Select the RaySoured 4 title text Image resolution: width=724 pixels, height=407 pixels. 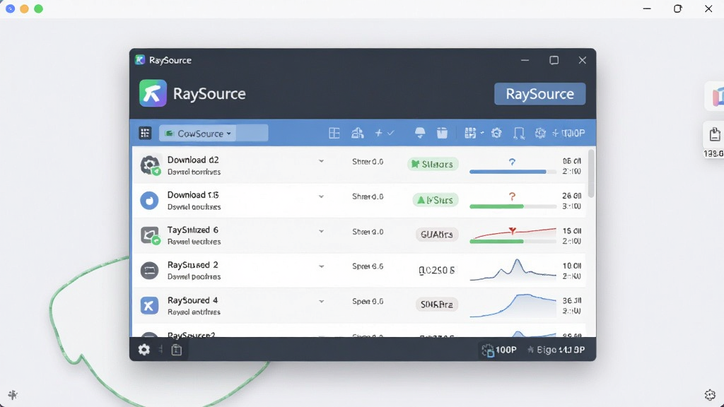coord(192,300)
